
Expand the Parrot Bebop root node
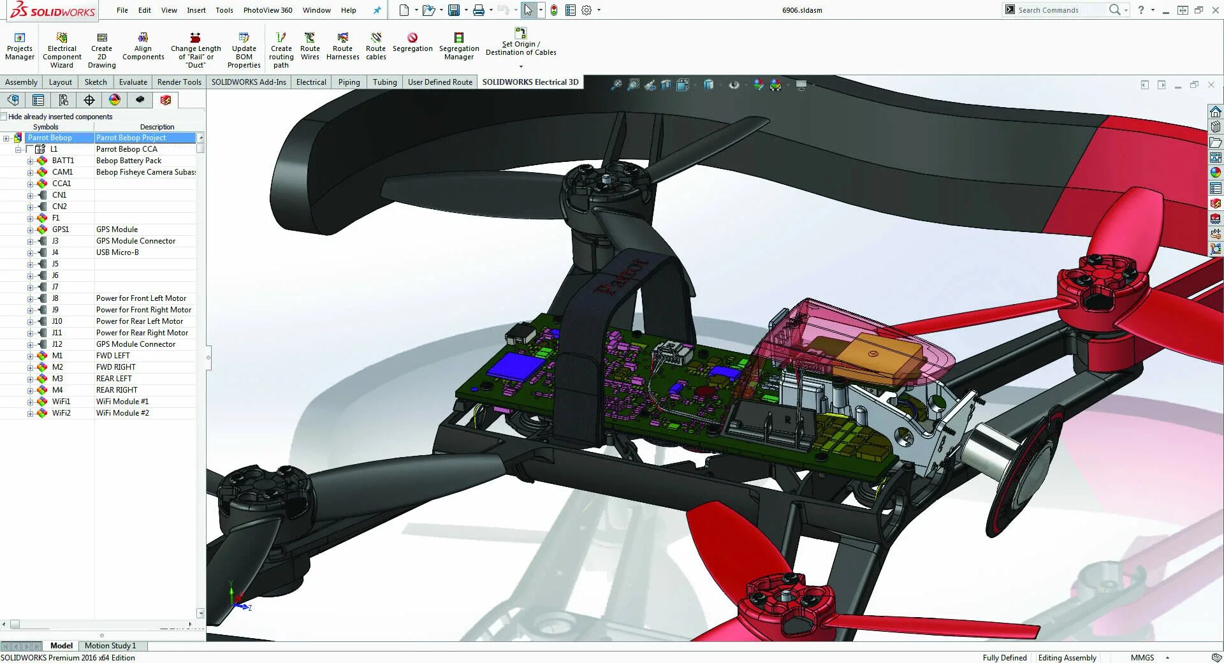click(6, 138)
